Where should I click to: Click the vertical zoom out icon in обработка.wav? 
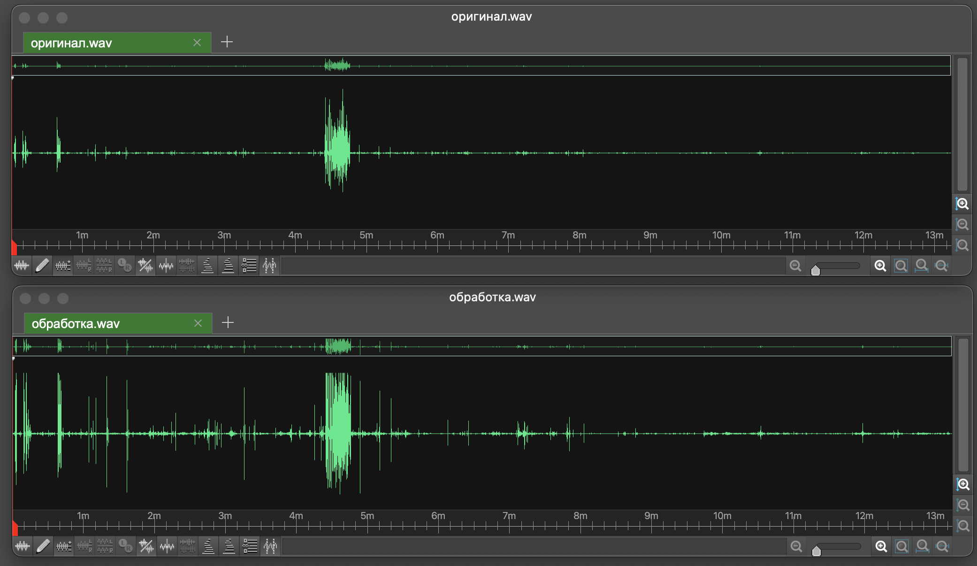pyautogui.click(x=963, y=505)
